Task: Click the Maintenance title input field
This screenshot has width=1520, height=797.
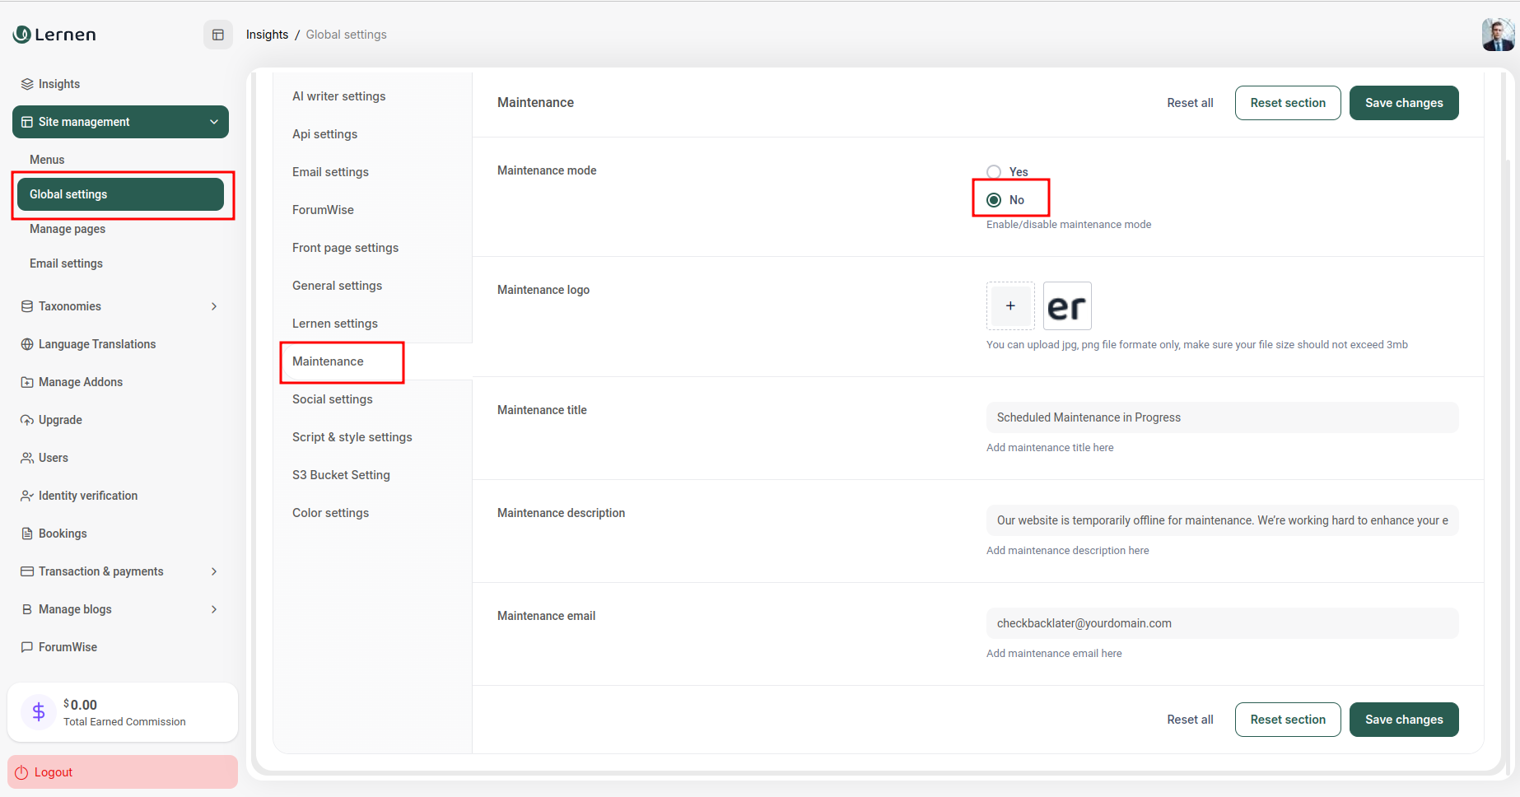Action: click(1221, 417)
